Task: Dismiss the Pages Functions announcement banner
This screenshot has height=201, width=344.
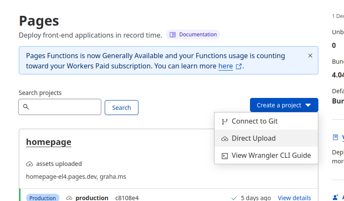Action: pos(310,56)
